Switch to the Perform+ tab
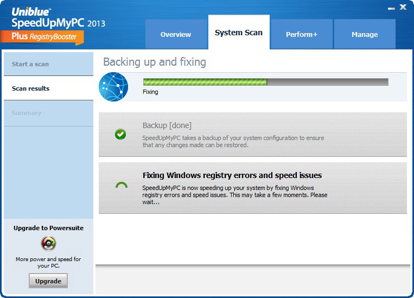 (x=302, y=34)
